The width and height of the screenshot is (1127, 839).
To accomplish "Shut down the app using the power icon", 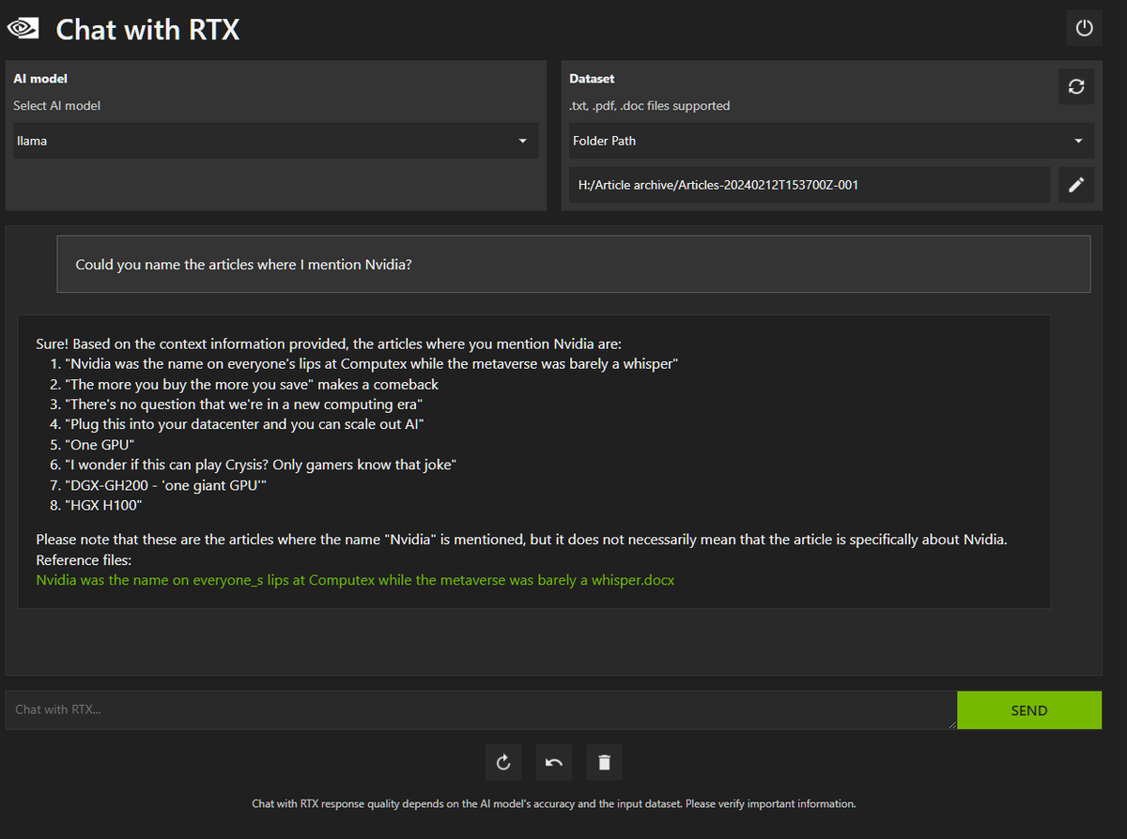I will [x=1084, y=28].
